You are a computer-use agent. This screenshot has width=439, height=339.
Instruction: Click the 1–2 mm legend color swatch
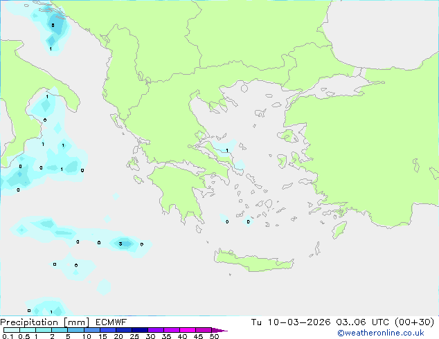click(44, 330)
